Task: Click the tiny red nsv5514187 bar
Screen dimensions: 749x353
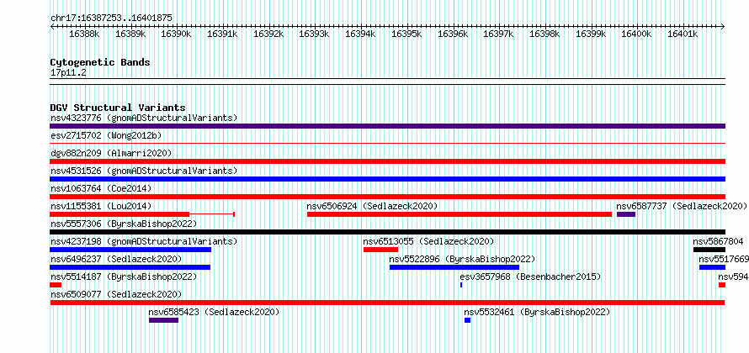Action: coord(56,285)
